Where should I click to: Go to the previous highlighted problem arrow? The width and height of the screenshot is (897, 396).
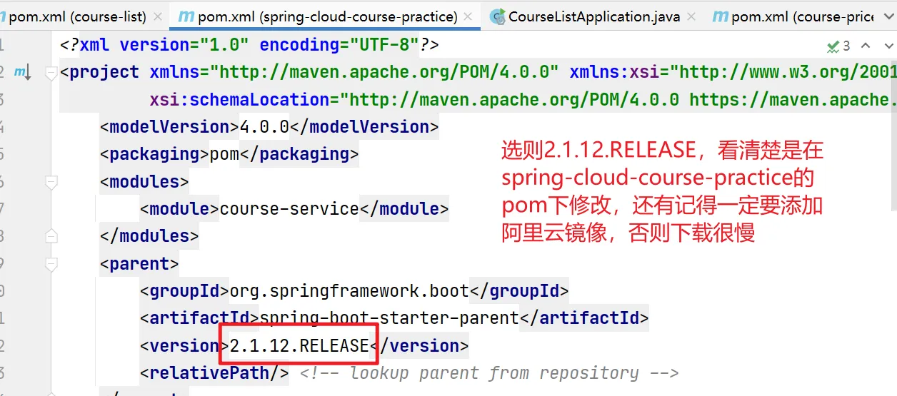866,46
